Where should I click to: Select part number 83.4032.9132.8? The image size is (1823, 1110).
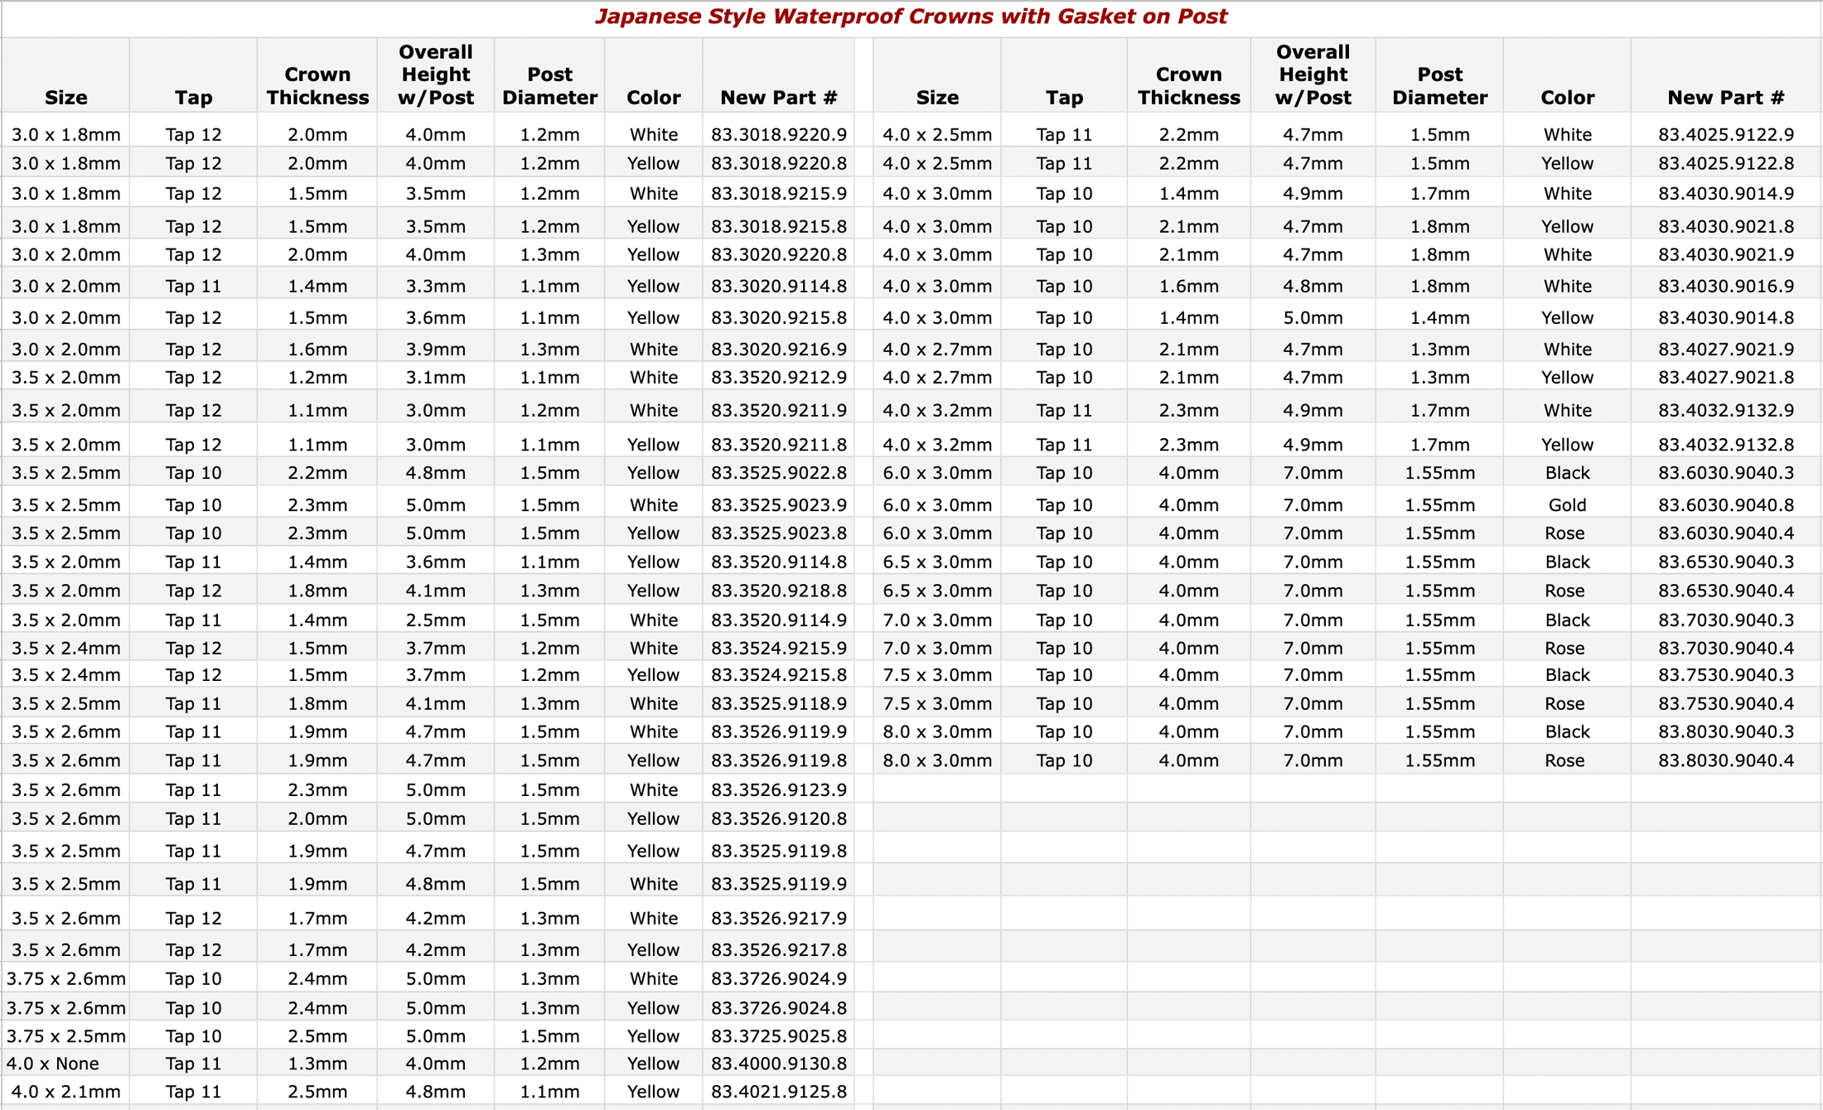pyautogui.click(x=1726, y=444)
